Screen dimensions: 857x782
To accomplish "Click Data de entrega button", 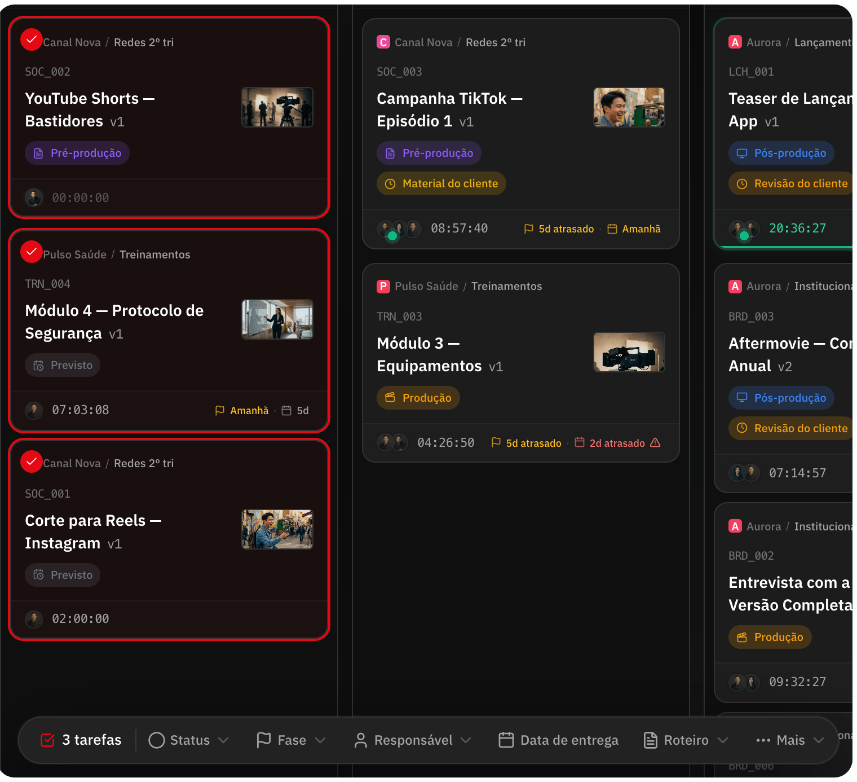I will click(558, 740).
